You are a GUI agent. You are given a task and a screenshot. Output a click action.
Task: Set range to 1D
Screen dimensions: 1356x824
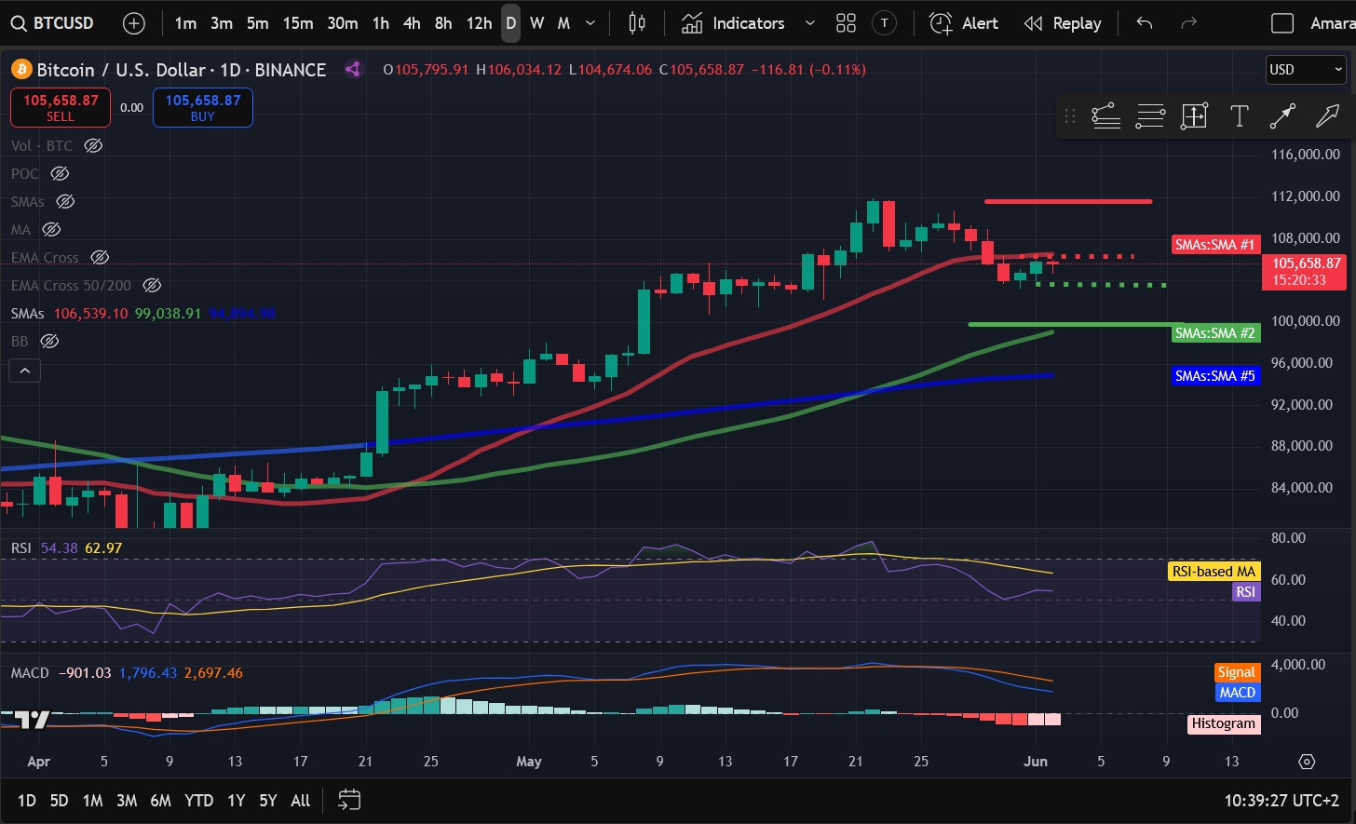[27, 800]
